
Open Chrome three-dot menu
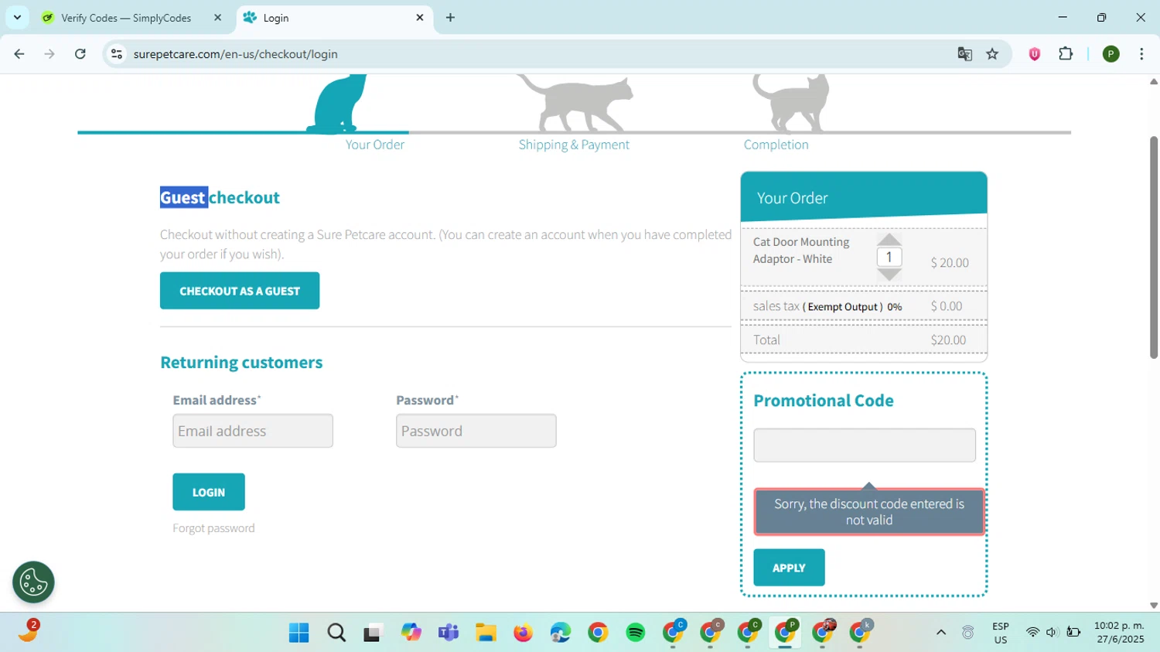coord(1141,54)
